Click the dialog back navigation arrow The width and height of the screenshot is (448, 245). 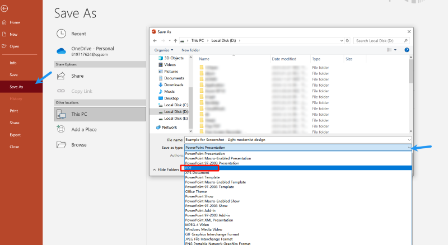155,41
